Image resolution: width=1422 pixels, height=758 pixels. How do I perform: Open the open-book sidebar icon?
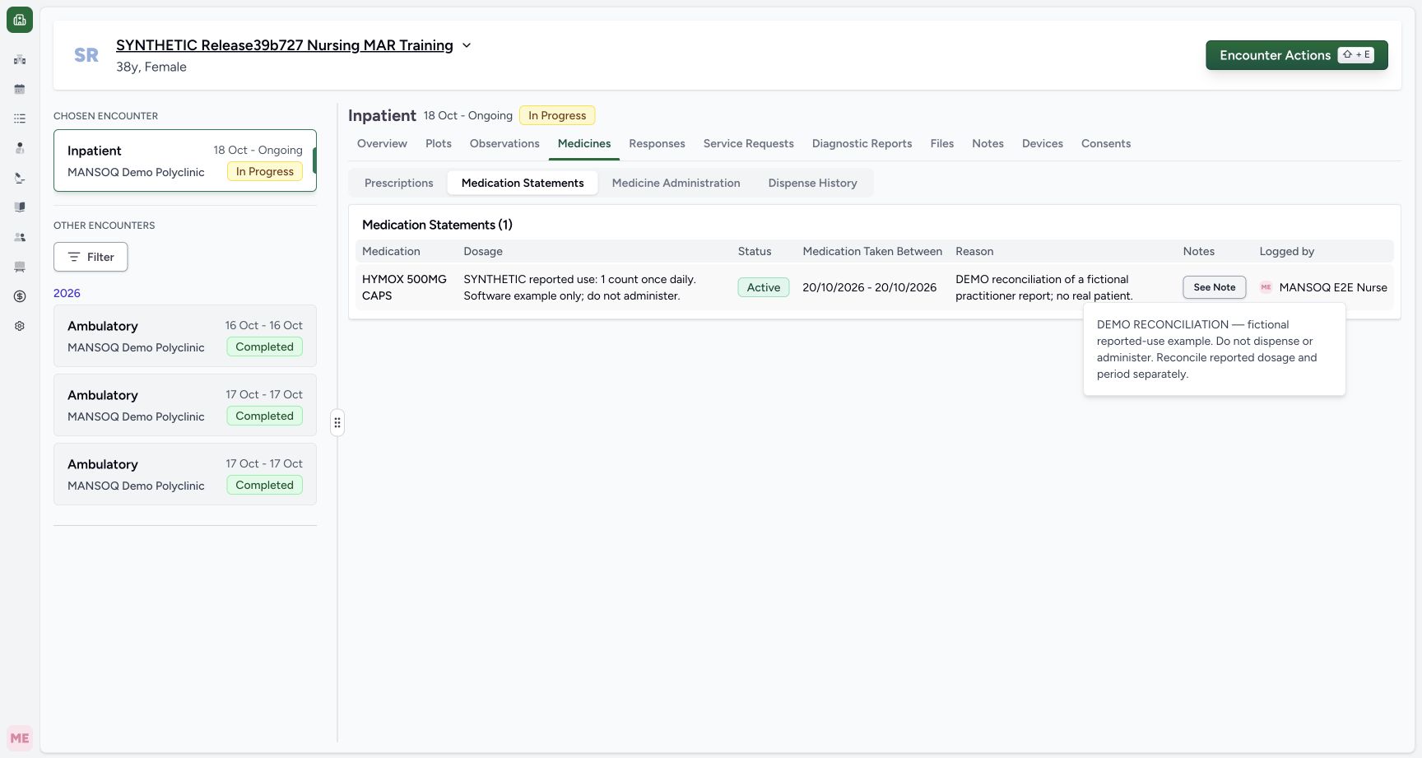[x=20, y=207]
